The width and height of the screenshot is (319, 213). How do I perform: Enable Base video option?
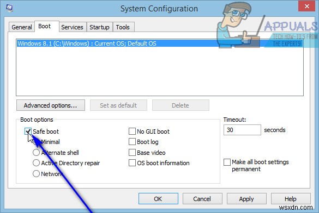[132, 152]
